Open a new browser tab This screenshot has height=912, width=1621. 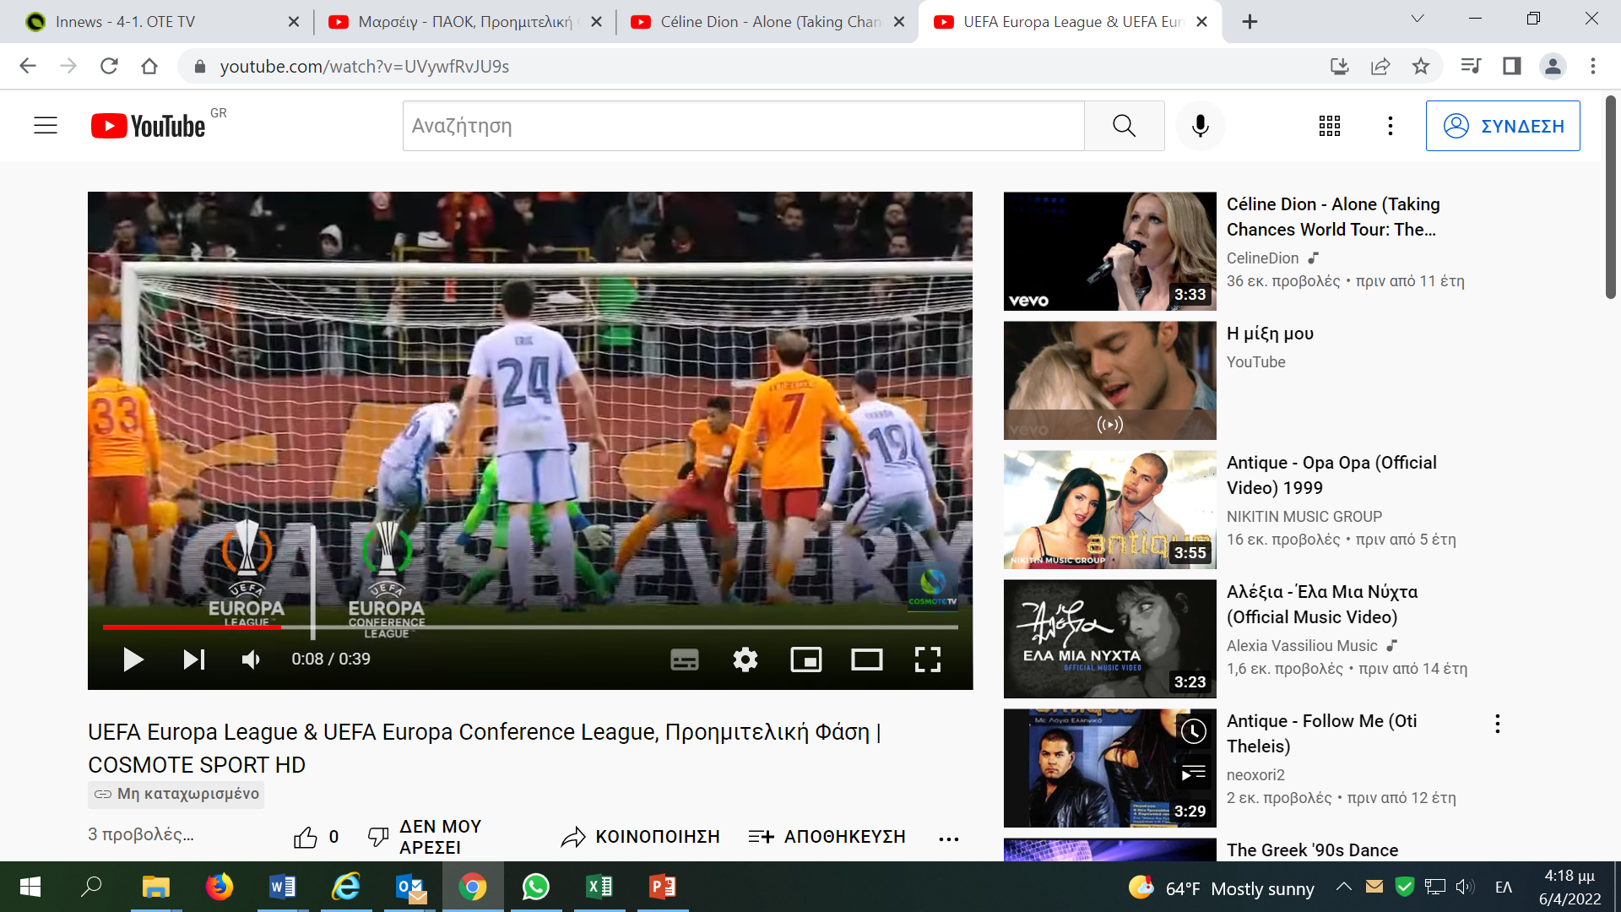coord(1250,22)
